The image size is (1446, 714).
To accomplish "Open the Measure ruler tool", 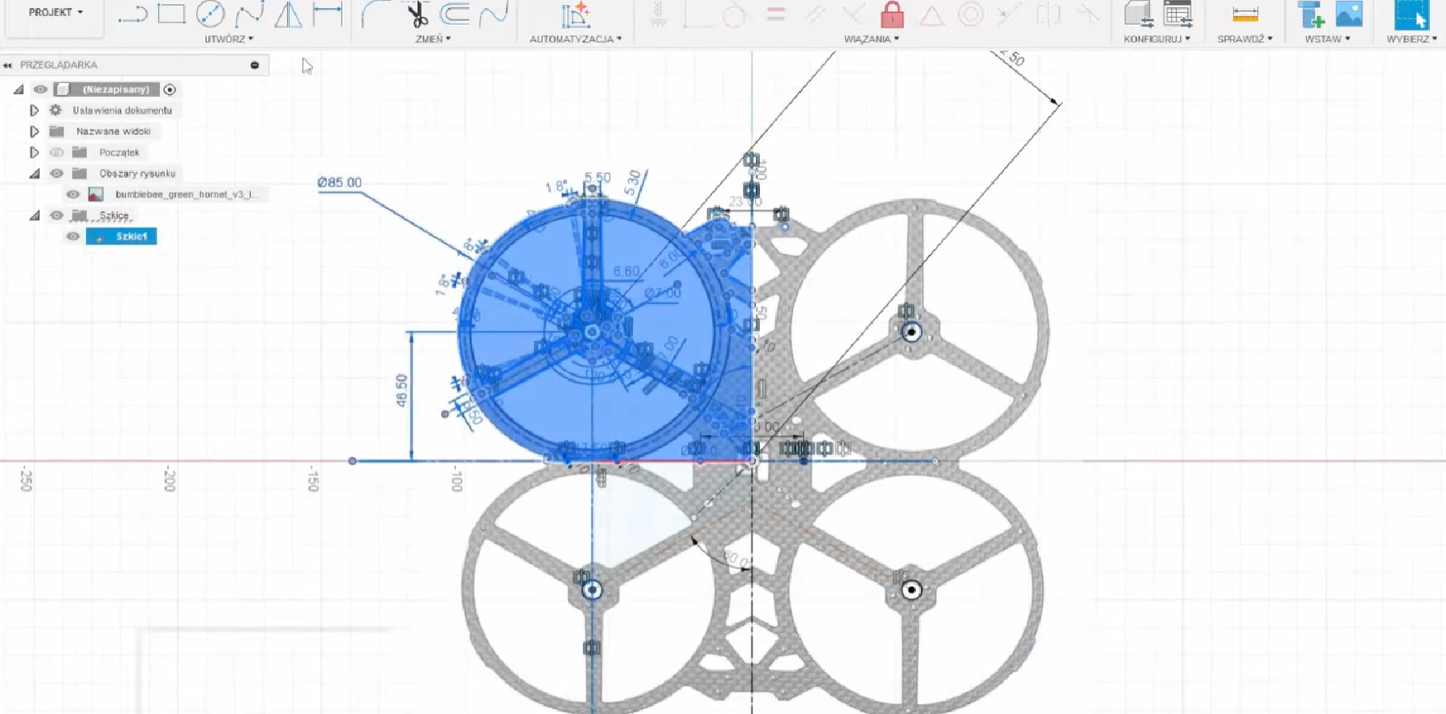I will point(1244,14).
